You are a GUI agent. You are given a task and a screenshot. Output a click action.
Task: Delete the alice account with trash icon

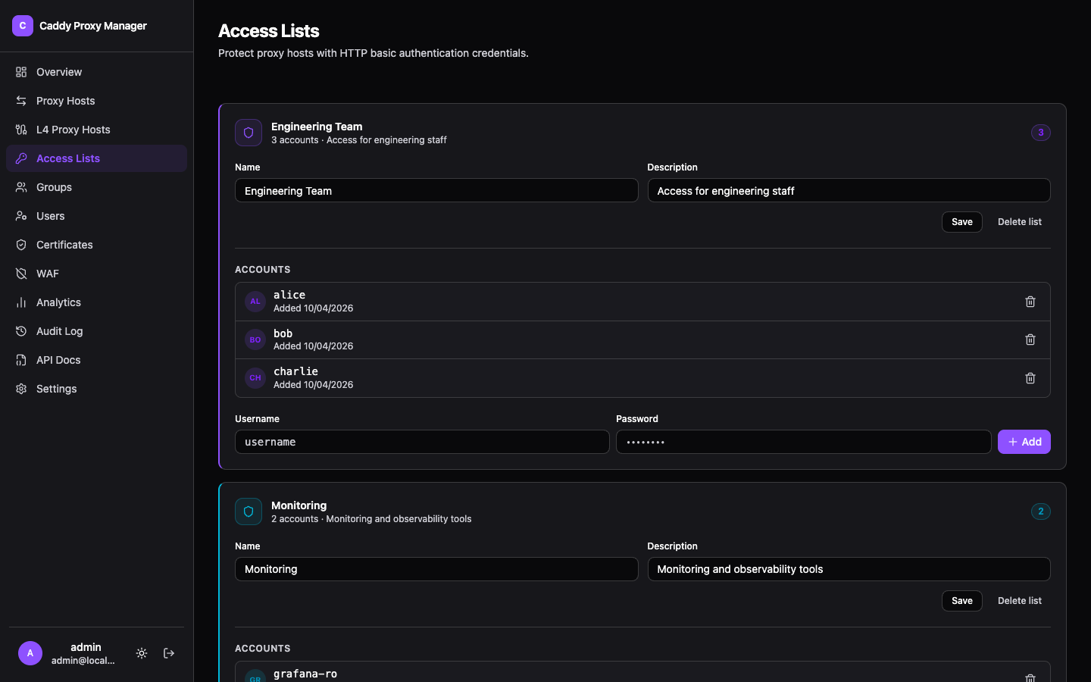click(1030, 302)
